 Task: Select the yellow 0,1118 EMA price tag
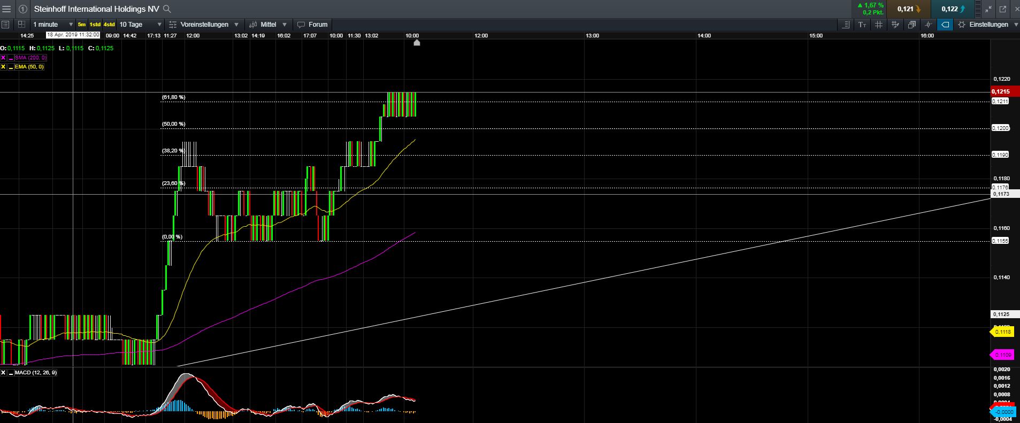(x=1002, y=332)
